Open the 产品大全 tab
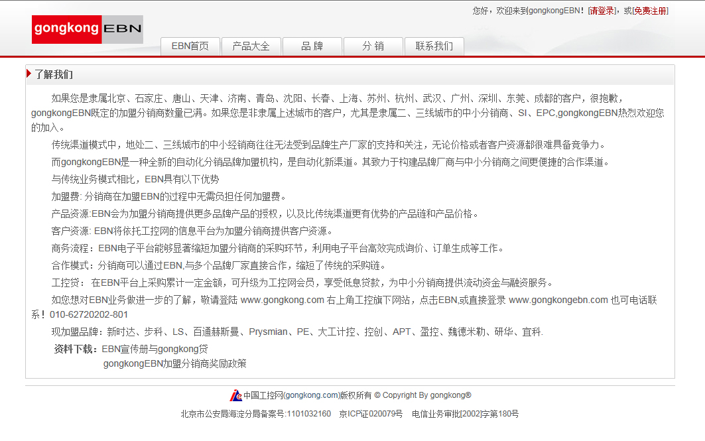This screenshot has width=705, height=441. [251, 46]
